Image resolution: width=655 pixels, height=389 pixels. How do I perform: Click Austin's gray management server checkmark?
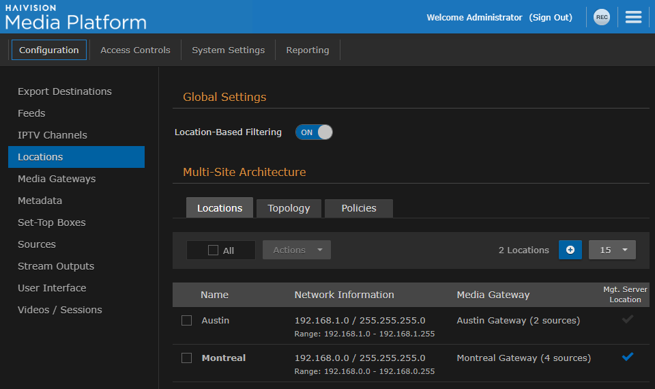coord(628,319)
